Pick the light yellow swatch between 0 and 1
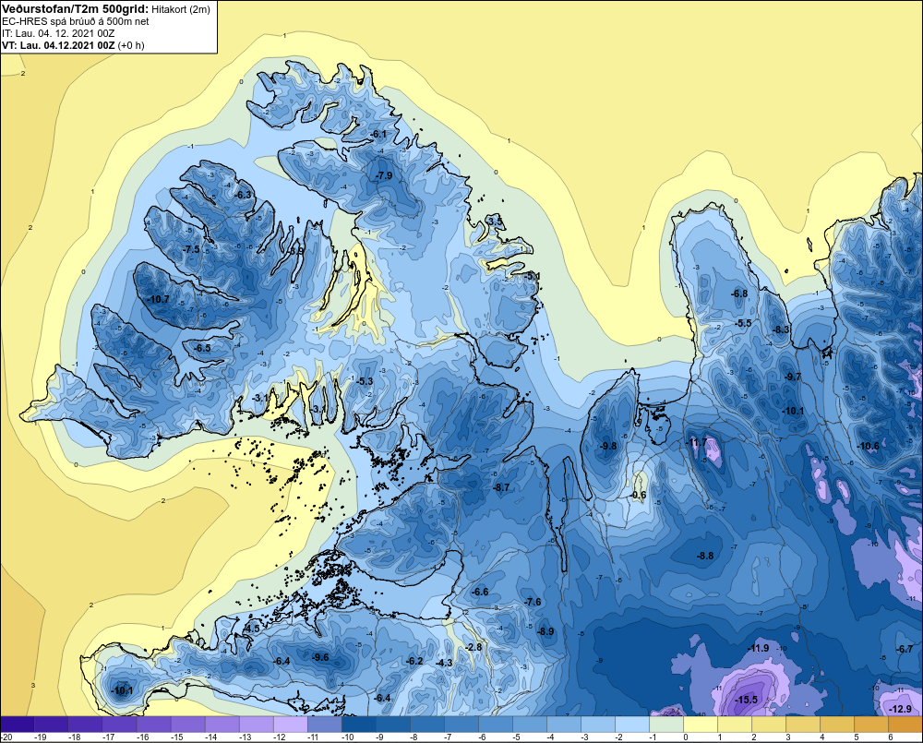The width and height of the screenshot is (923, 743). click(x=701, y=725)
